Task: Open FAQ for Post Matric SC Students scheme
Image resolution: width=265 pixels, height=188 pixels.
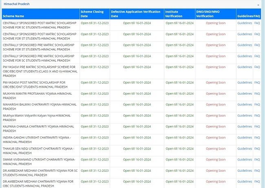Action: 257,23
